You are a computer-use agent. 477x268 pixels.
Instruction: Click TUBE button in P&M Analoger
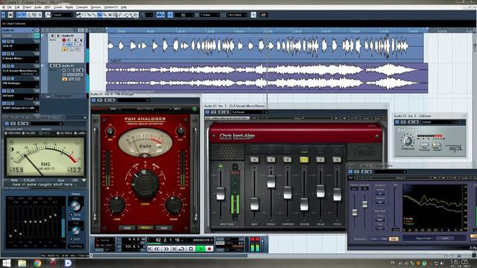coord(127,228)
